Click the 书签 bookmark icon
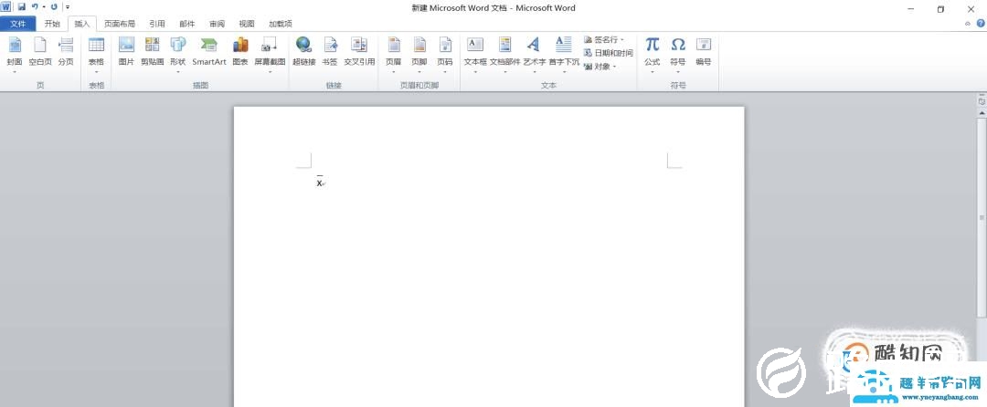 click(x=330, y=49)
